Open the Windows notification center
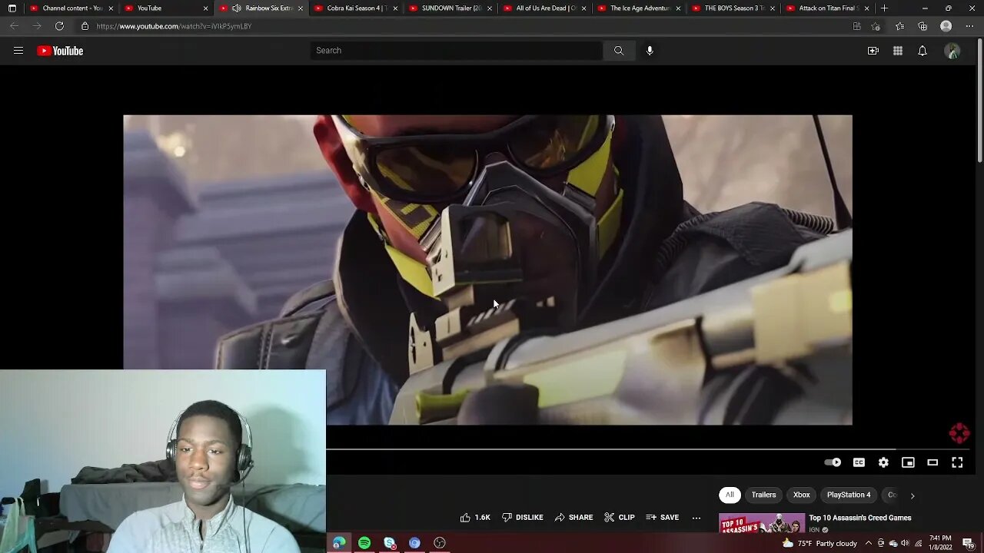 pyautogui.click(x=968, y=543)
